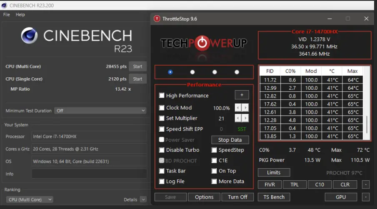Toggle the Set Multiplier checkbox
The width and height of the screenshot is (377, 209).
(x=162, y=118)
